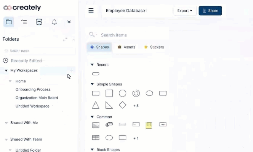
Task: Click the Search Items field in shapes panel
Action: (130, 35)
